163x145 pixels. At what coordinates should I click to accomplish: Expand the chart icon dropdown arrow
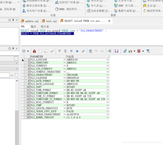click(x=134, y=51)
